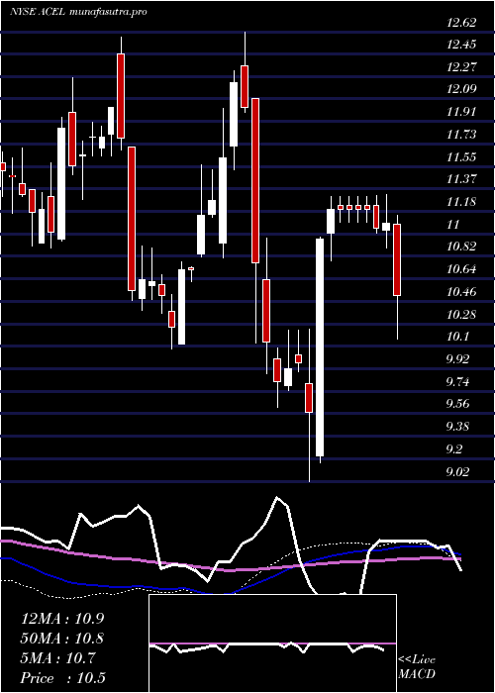495x693 pixels.
Task: Click the 10.1 price axis label
Action: [457, 337]
